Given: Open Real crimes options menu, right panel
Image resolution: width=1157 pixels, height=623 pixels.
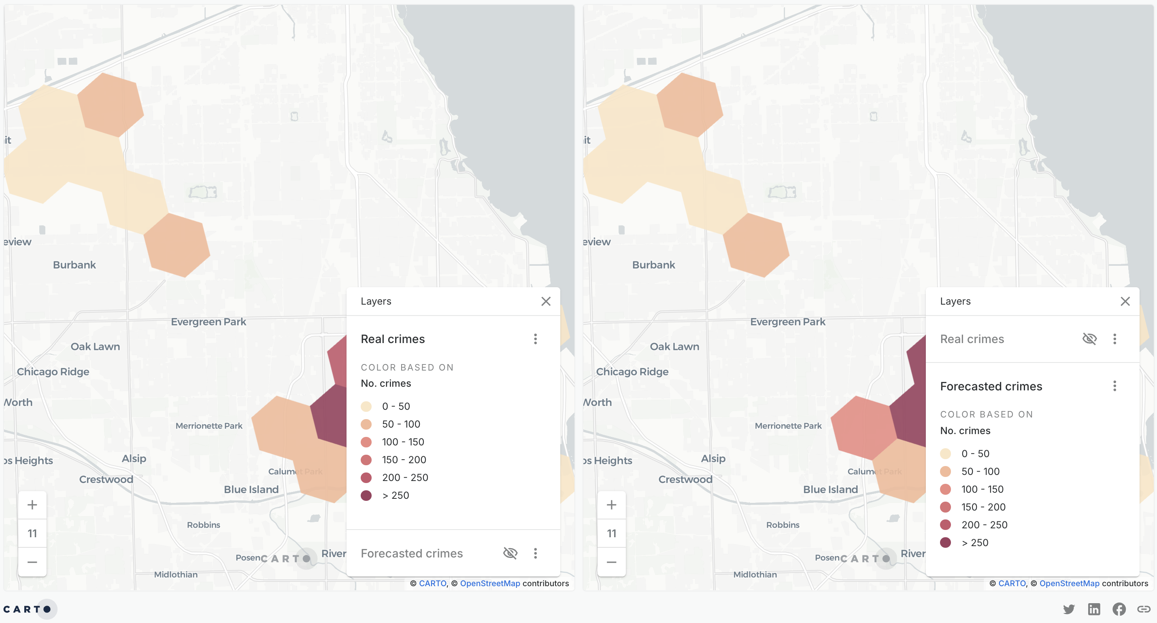Looking at the screenshot, I should (x=1114, y=339).
